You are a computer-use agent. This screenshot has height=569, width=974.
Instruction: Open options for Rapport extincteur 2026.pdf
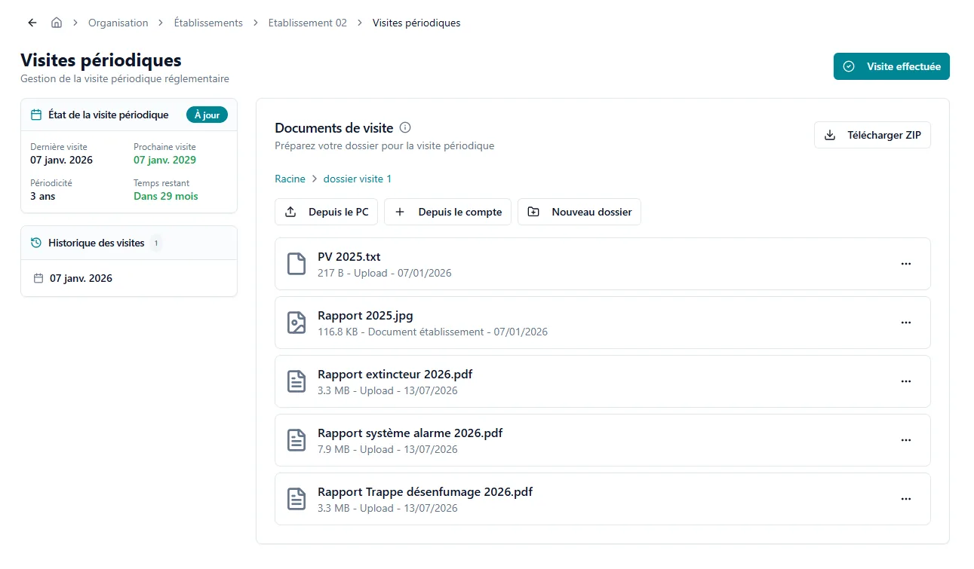pos(906,381)
